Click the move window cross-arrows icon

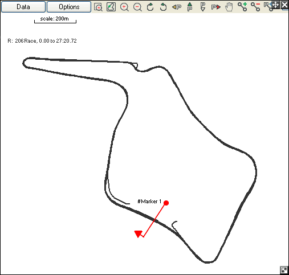275,5
